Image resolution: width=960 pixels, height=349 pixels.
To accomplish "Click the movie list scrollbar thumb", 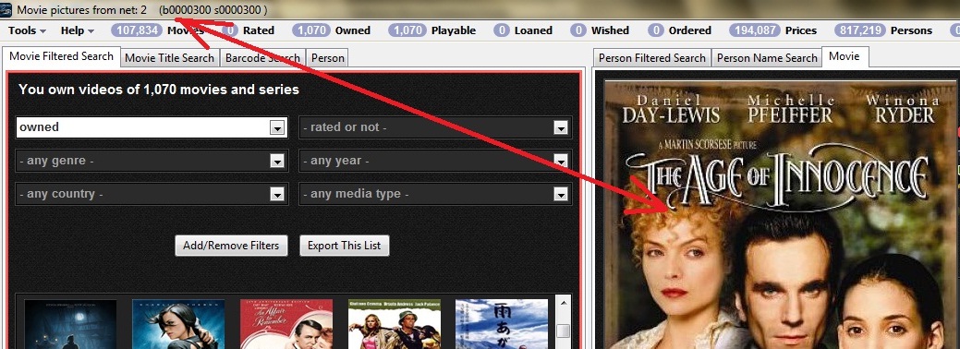I will coord(564,331).
